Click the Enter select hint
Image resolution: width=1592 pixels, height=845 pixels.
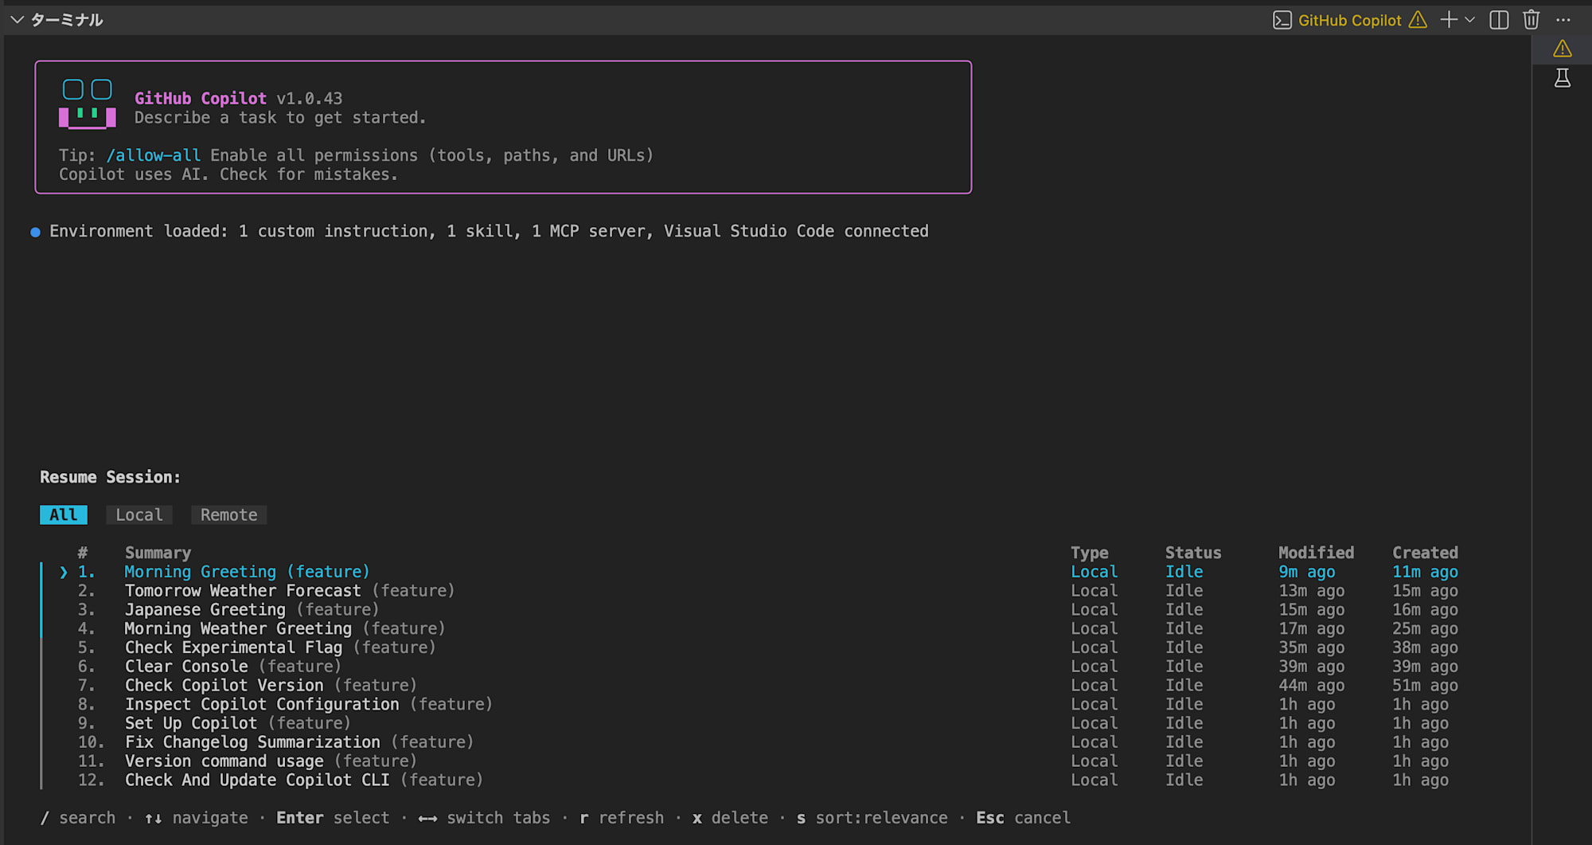point(333,818)
